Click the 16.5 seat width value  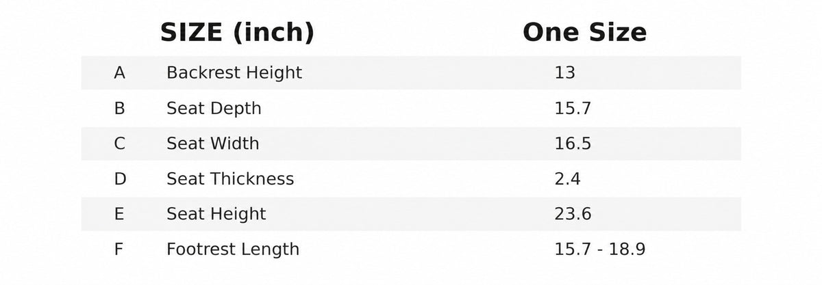[x=573, y=144]
